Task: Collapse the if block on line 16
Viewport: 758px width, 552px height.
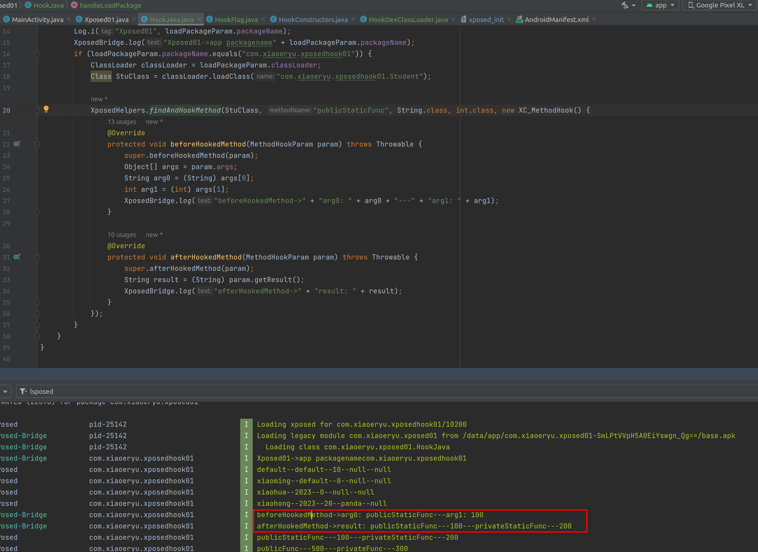Action: pyautogui.click(x=37, y=54)
